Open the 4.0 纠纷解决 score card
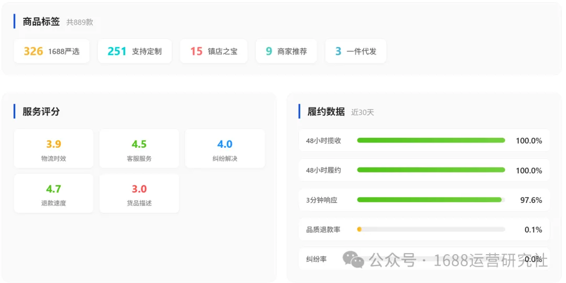The width and height of the screenshot is (566, 283). click(x=225, y=149)
